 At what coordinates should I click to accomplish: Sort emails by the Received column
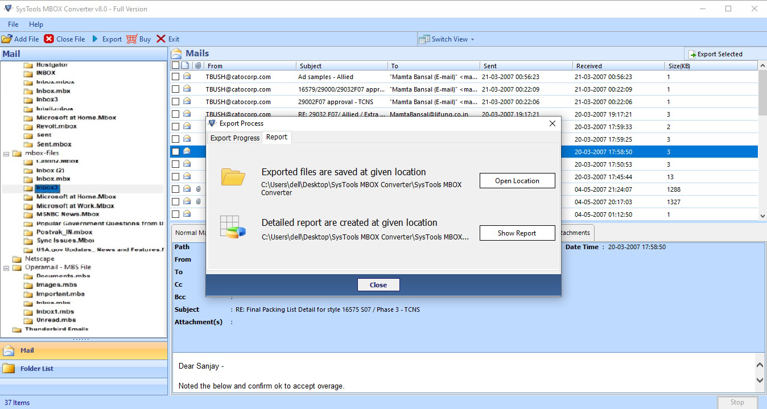[x=618, y=66]
